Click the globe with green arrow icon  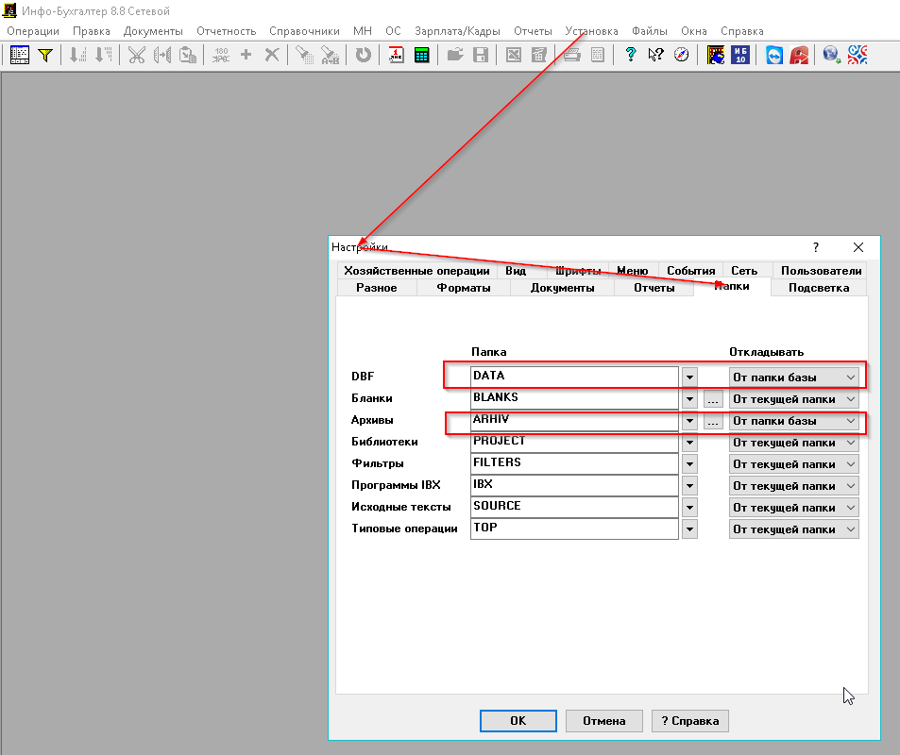[832, 55]
